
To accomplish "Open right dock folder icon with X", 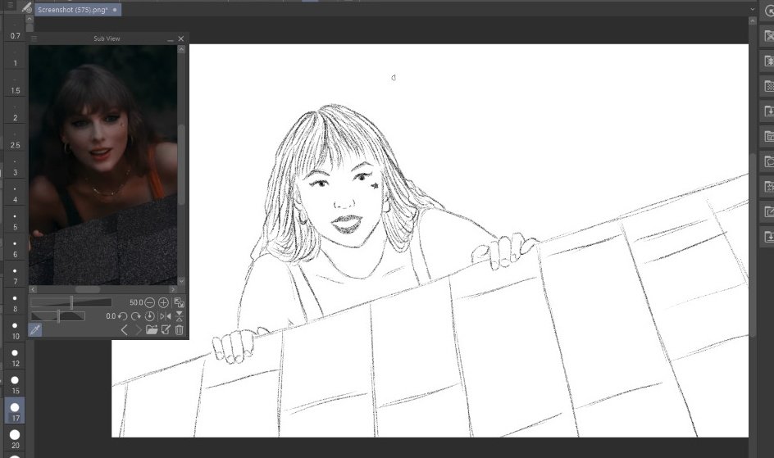I will tap(768, 35).
